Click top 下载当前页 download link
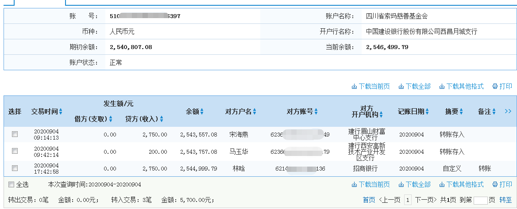517x209 pixels. pyautogui.click(x=370, y=86)
